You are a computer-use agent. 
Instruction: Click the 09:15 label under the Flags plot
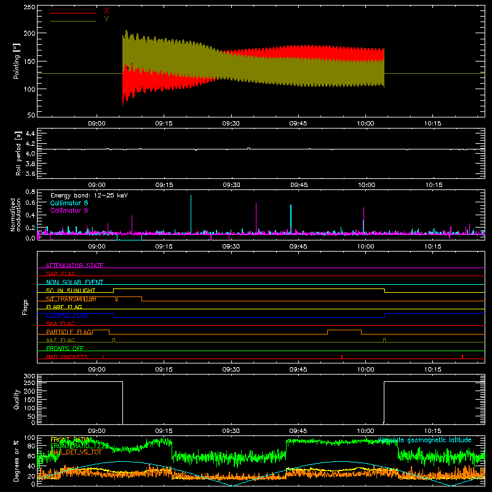tap(164, 370)
